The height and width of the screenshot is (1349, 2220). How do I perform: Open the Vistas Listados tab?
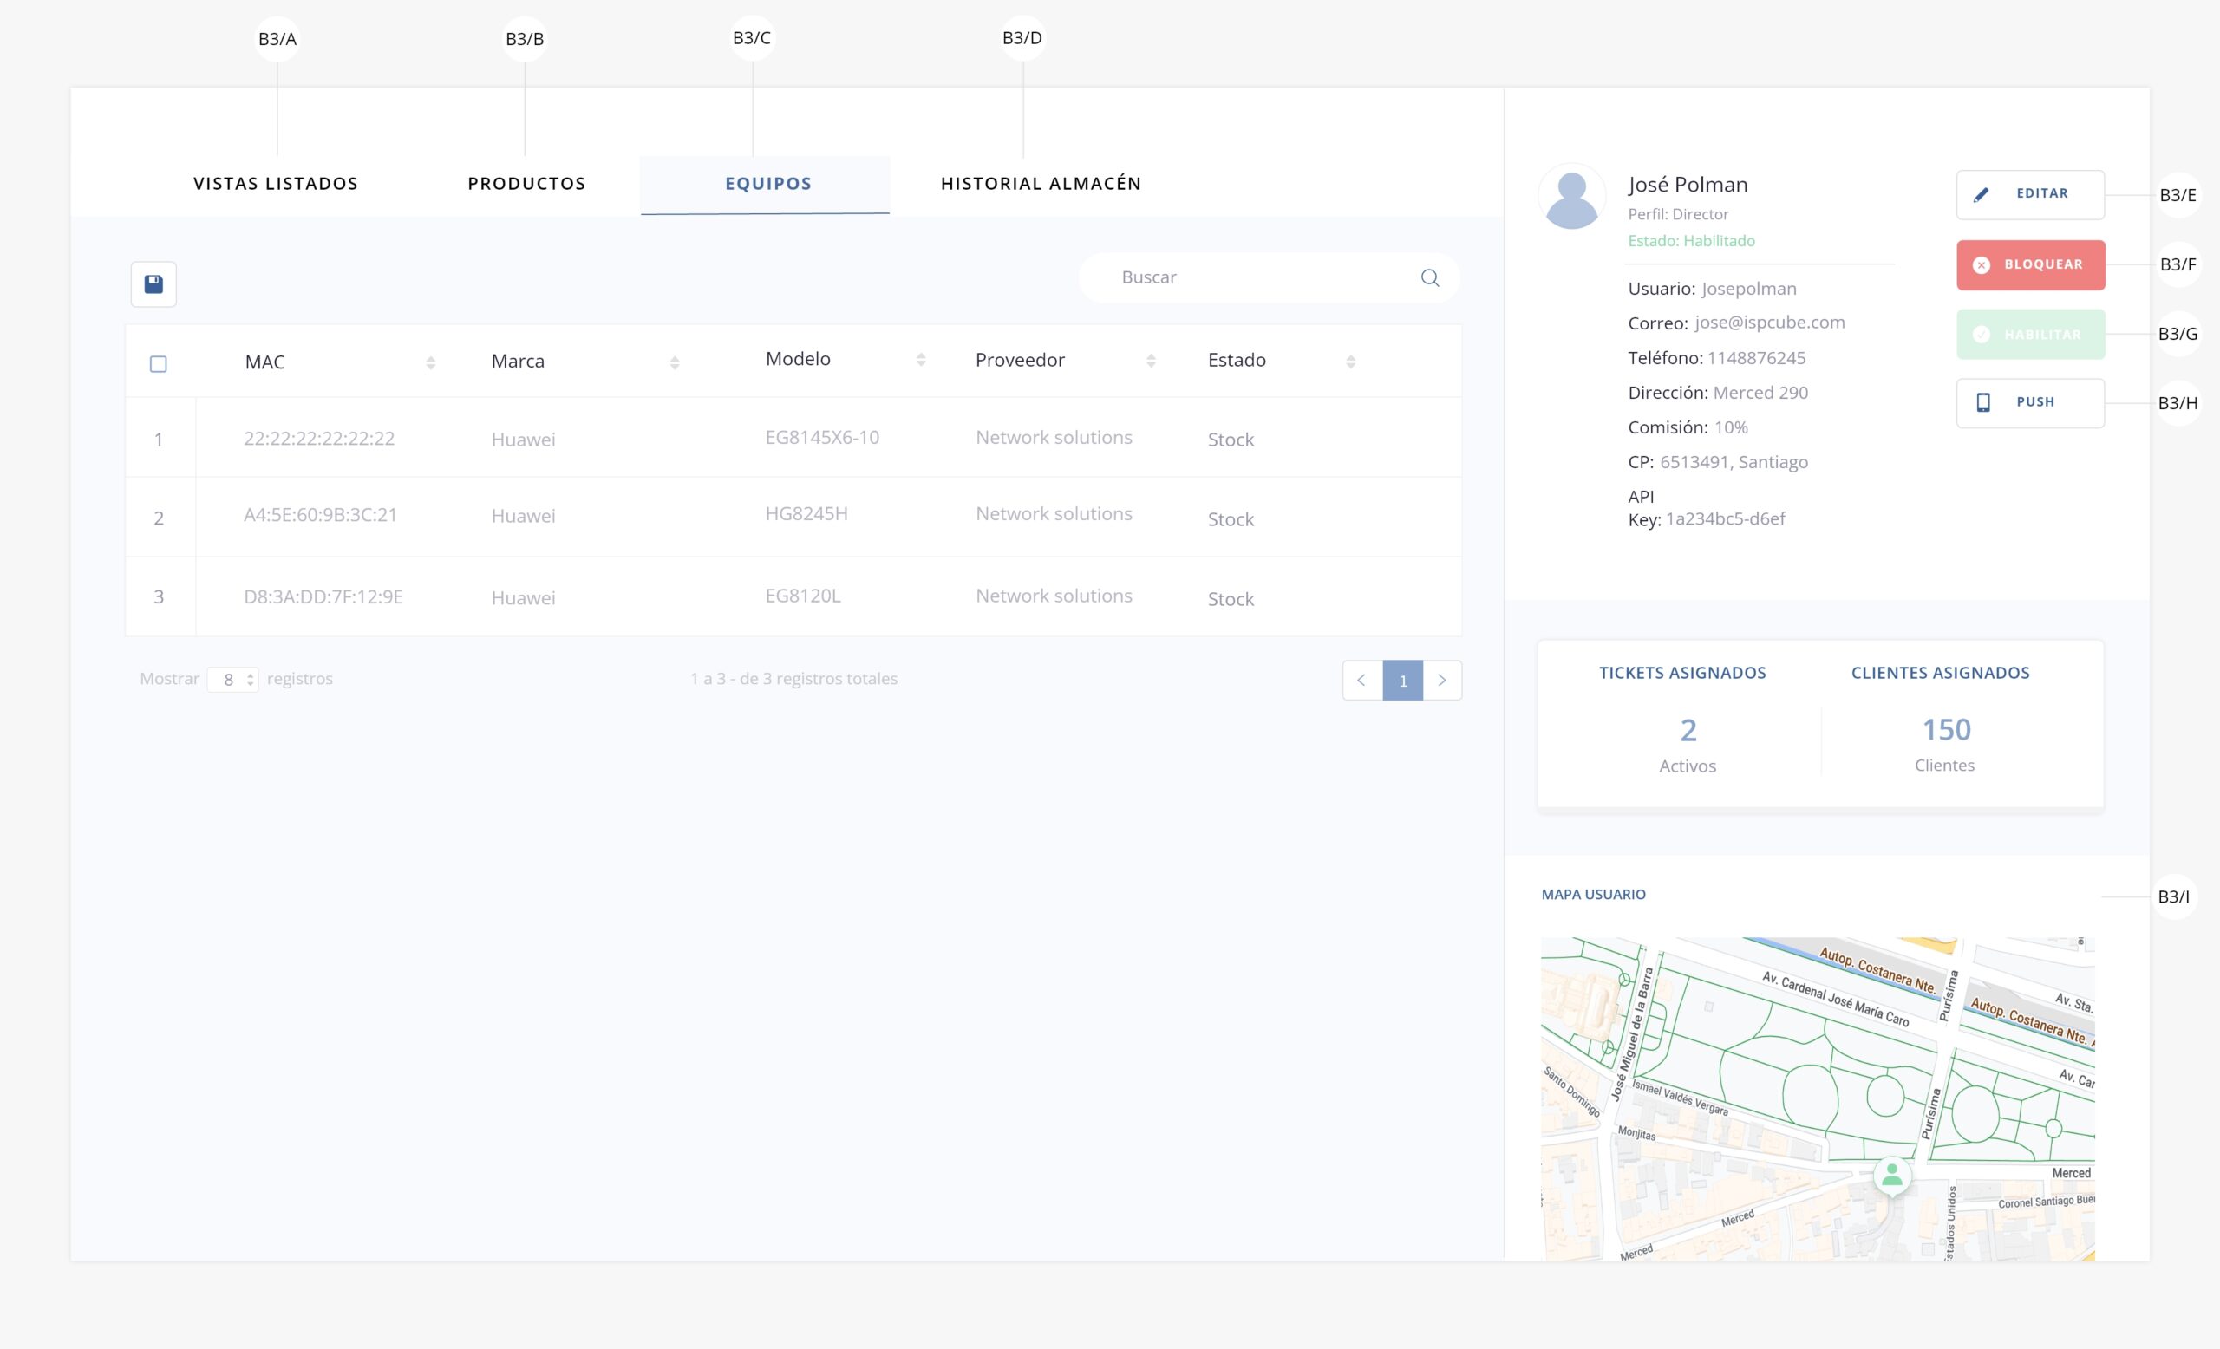click(276, 184)
